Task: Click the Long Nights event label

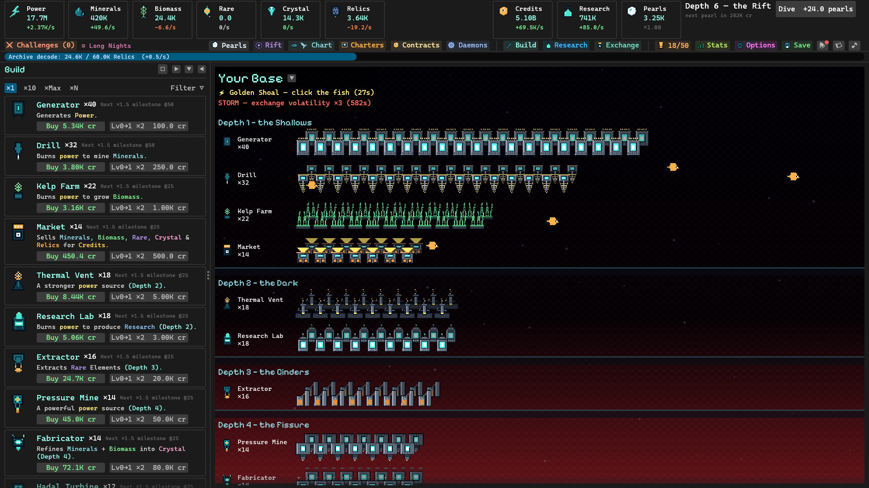Action: point(106,46)
